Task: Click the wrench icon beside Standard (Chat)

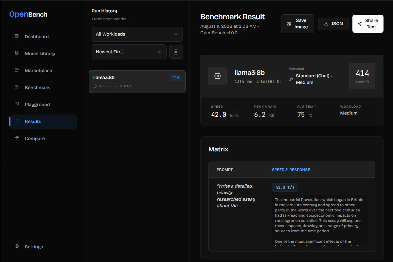Action: click(x=291, y=79)
